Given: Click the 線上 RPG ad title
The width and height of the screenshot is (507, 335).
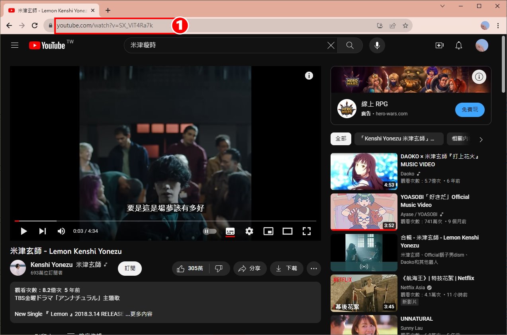Looking at the screenshot, I should pyautogui.click(x=374, y=104).
